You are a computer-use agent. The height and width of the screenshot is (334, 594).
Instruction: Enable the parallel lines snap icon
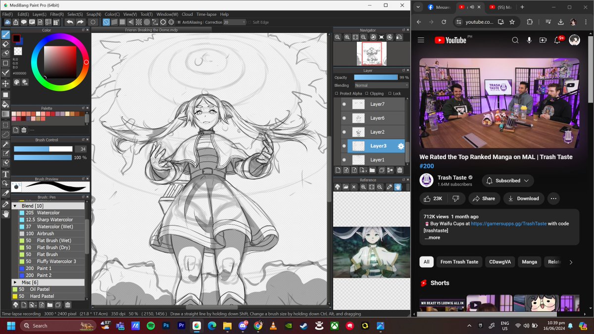(114, 22)
